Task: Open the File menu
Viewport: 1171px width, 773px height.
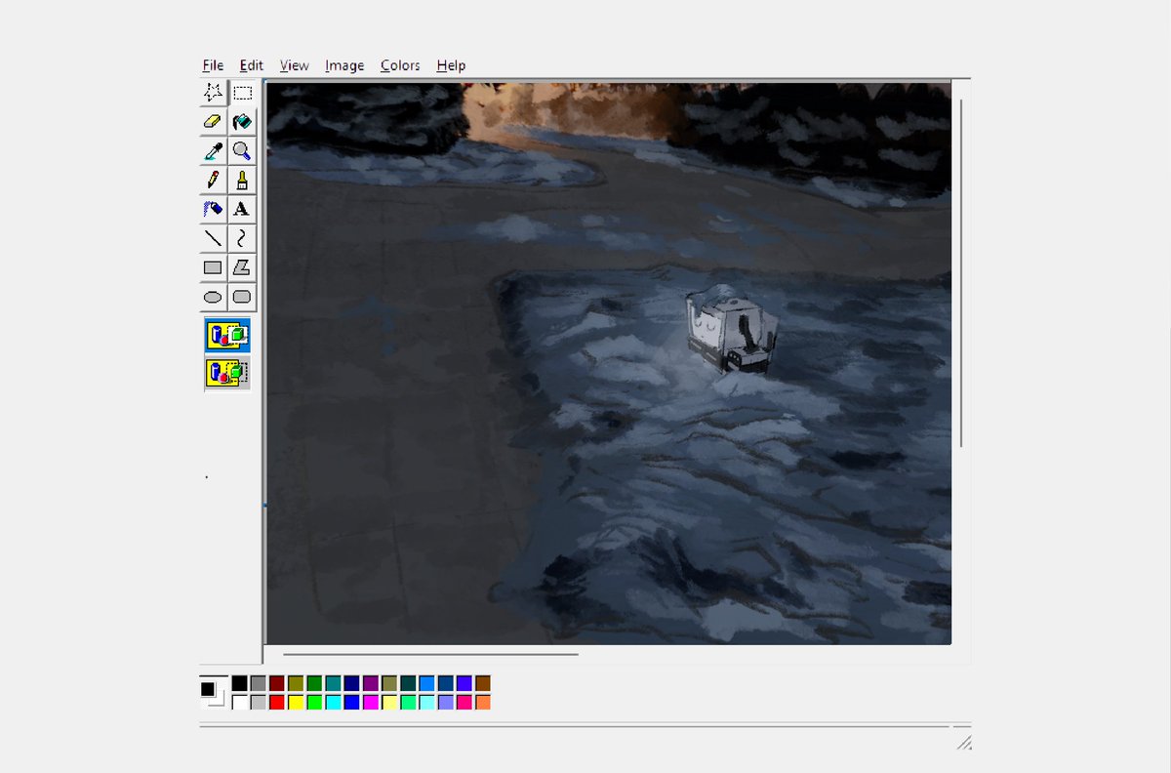Action: click(x=213, y=65)
